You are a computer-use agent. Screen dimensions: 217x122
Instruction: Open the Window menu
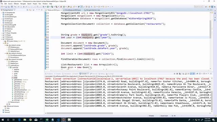[45, 4]
